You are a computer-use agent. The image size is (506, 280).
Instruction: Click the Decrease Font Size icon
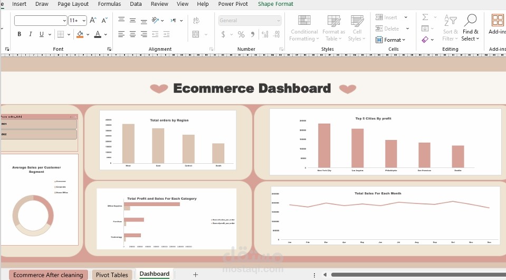click(x=104, y=21)
